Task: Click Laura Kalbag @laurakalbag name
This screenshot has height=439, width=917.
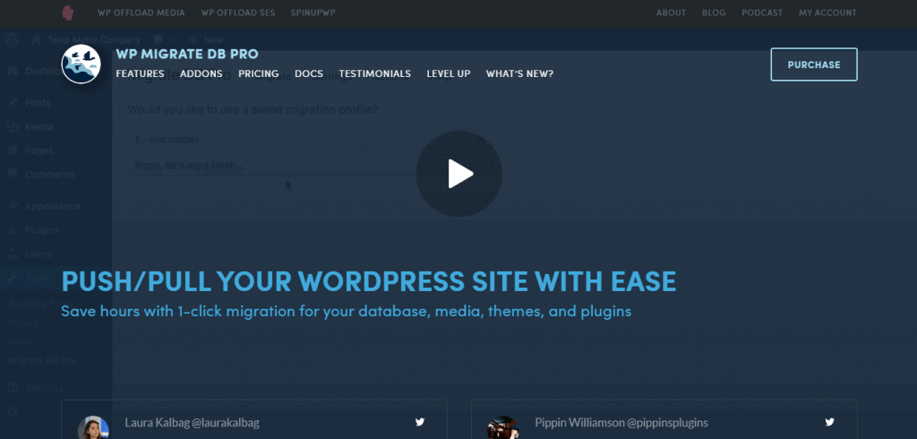Action: (192, 423)
